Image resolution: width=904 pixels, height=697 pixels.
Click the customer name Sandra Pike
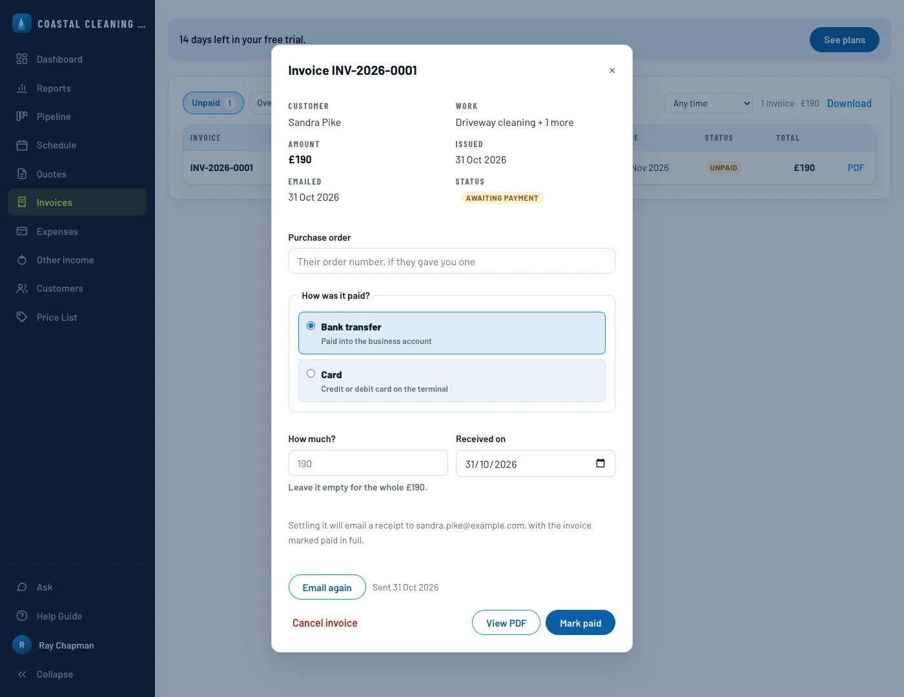coord(314,123)
